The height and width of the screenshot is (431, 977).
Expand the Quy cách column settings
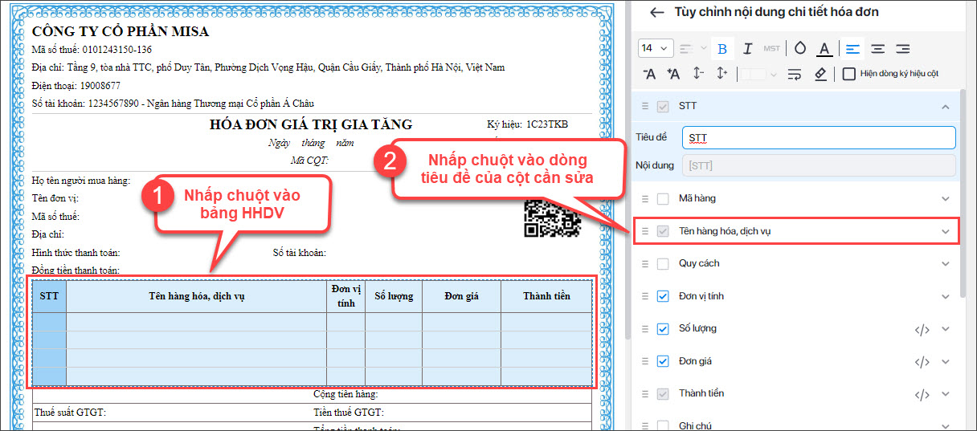point(945,263)
